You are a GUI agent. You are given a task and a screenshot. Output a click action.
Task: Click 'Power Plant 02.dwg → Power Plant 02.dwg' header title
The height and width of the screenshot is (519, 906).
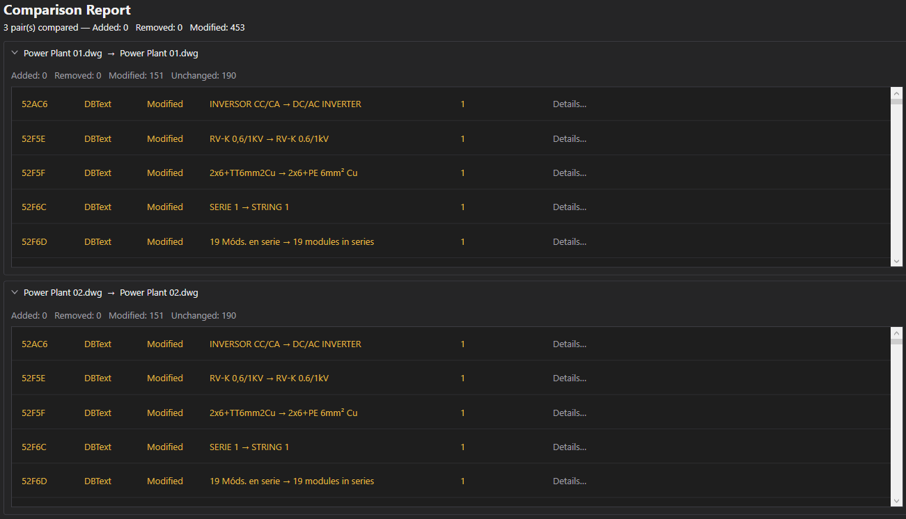tap(111, 292)
